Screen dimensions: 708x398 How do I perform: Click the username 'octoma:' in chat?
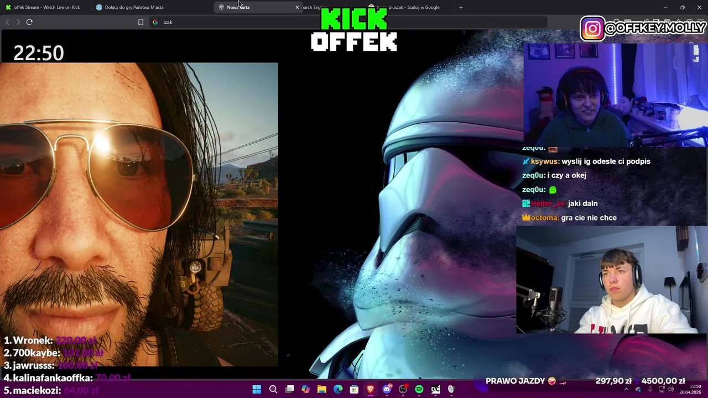(x=545, y=218)
